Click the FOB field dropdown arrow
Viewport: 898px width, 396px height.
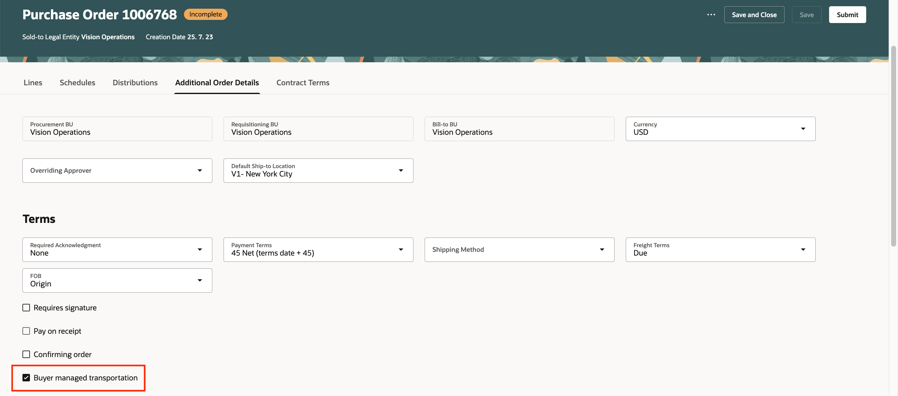[x=200, y=280]
